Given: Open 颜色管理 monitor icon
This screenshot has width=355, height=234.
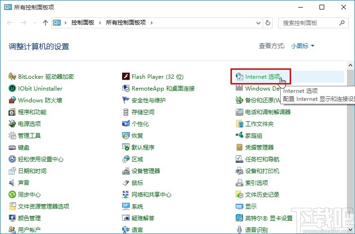Looking at the screenshot, I should point(12,218).
